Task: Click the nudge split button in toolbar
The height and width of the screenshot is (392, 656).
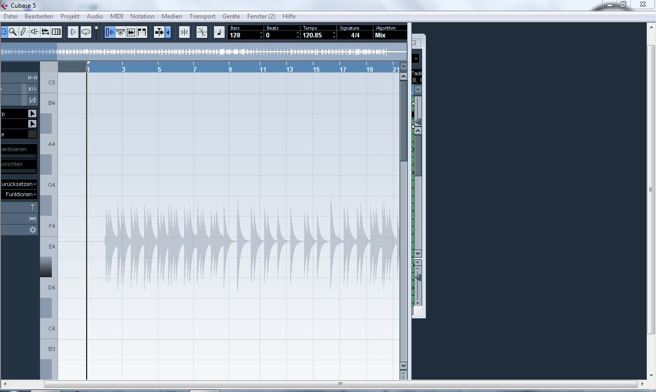Action: click(x=159, y=32)
